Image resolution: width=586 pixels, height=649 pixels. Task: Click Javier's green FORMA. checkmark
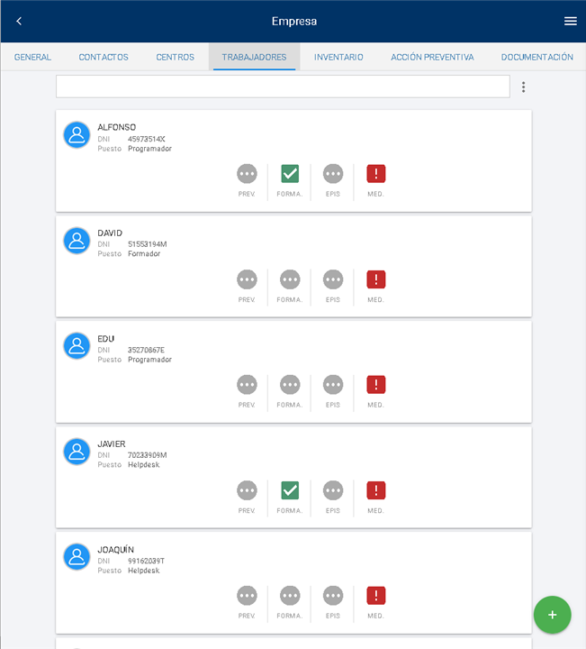coord(290,490)
